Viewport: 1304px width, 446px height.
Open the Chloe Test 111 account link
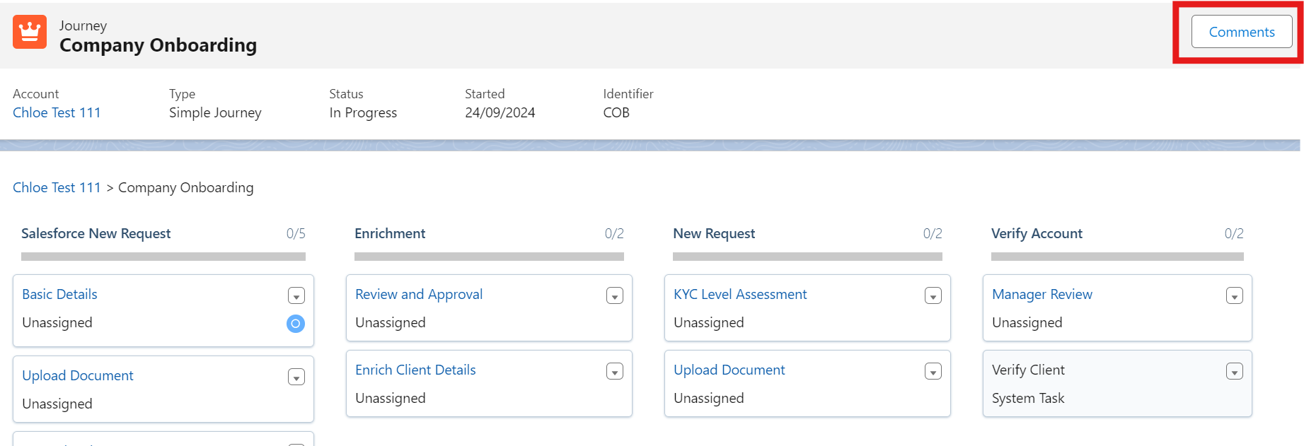click(57, 112)
